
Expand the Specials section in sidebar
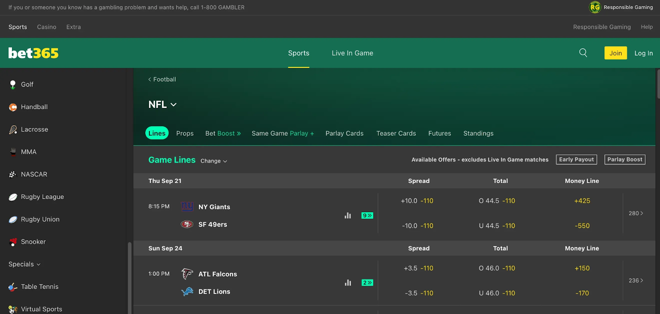click(x=25, y=264)
